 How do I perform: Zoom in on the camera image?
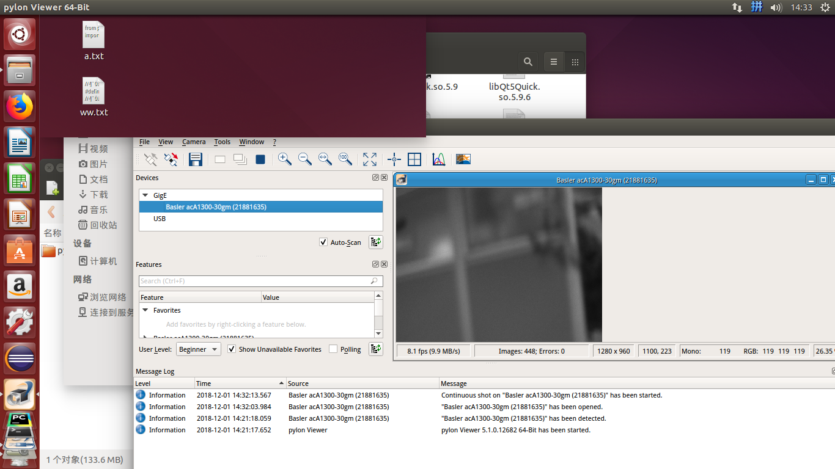(284, 159)
